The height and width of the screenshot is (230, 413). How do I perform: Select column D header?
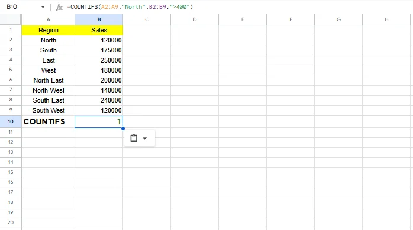tap(195, 19)
